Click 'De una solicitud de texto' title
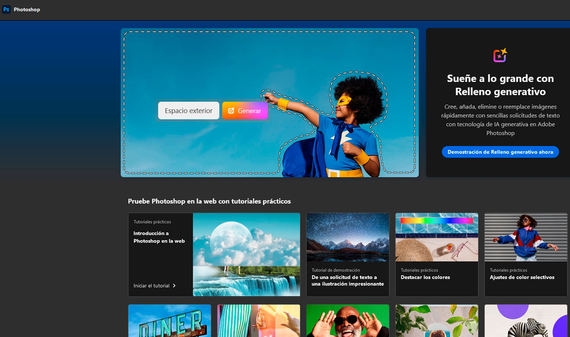This screenshot has width=570, height=337. coord(348,281)
